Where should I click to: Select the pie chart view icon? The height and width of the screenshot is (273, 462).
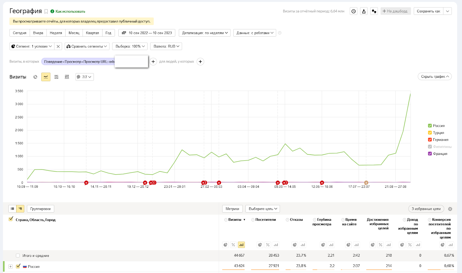(35, 77)
